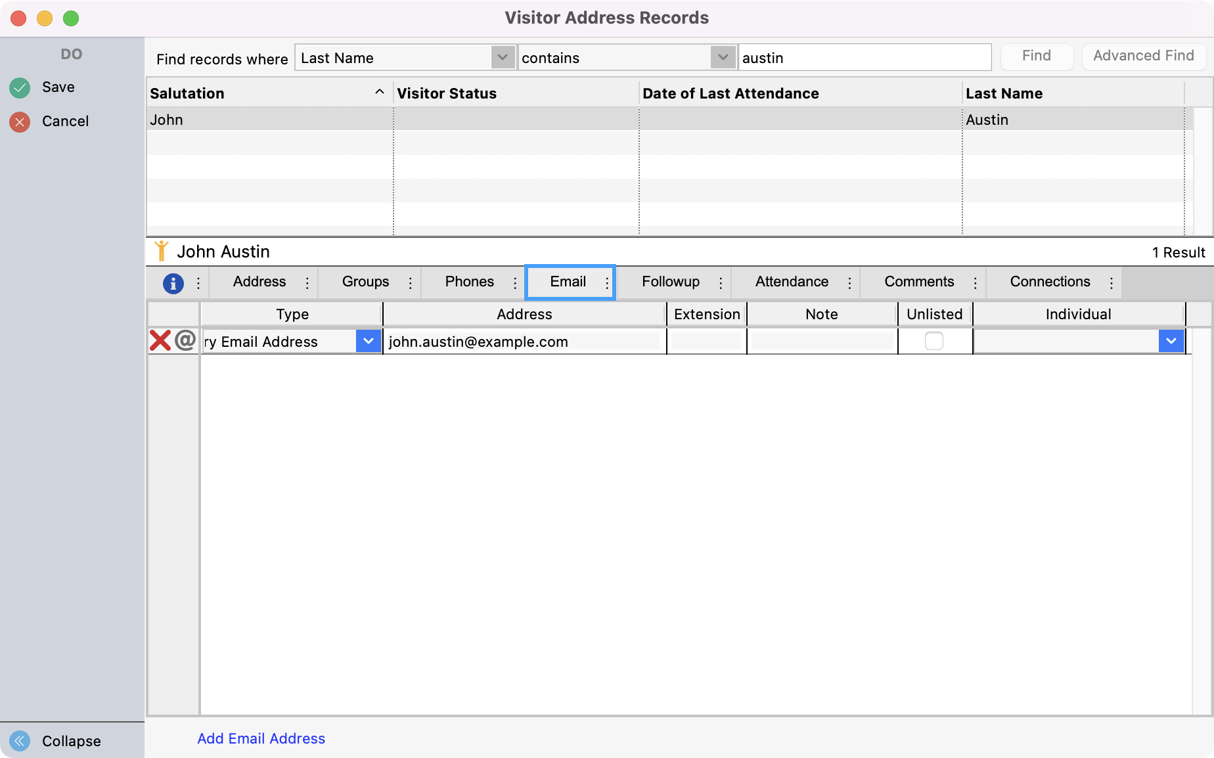Open the blue info circle icon
Image resolution: width=1214 pixels, height=758 pixels.
pos(173,282)
